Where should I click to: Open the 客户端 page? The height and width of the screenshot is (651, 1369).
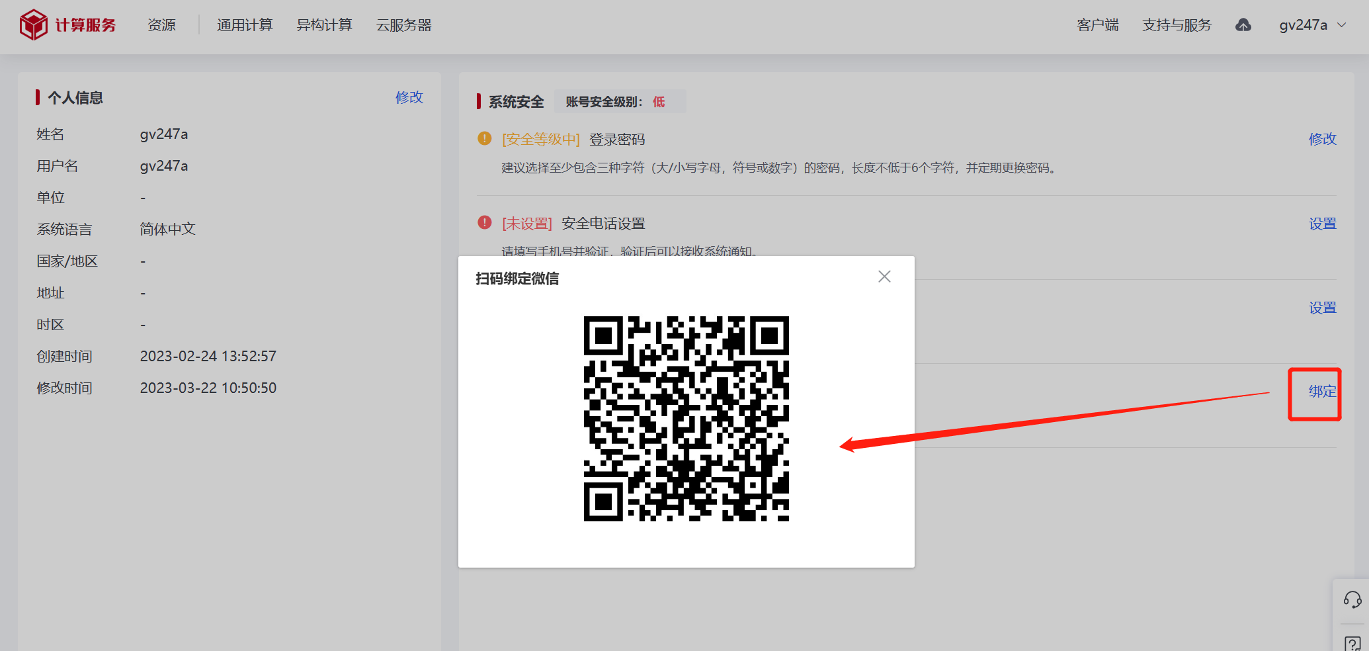(1097, 25)
